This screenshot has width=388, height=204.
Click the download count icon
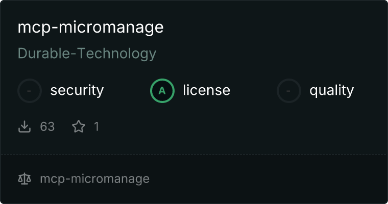click(25, 126)
